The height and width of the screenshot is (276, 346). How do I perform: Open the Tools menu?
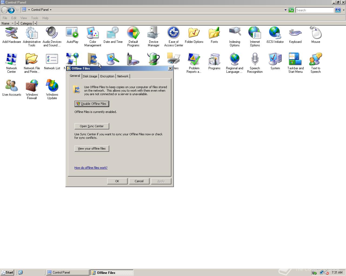click(x=35, y=18)
